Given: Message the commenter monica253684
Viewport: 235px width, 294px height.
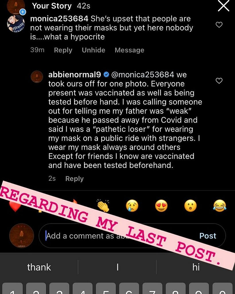Looking at the screenshot, I should point(129,50).
